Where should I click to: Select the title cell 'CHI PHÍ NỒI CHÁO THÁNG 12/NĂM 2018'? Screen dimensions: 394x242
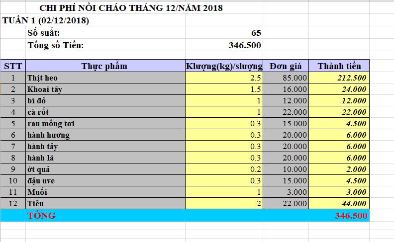pos(131,8)
